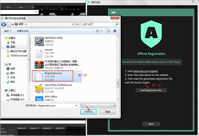Select the PC百度网盘 WinRAR archive icon
Screen dimensions: 199x136
tap(39, 65)
